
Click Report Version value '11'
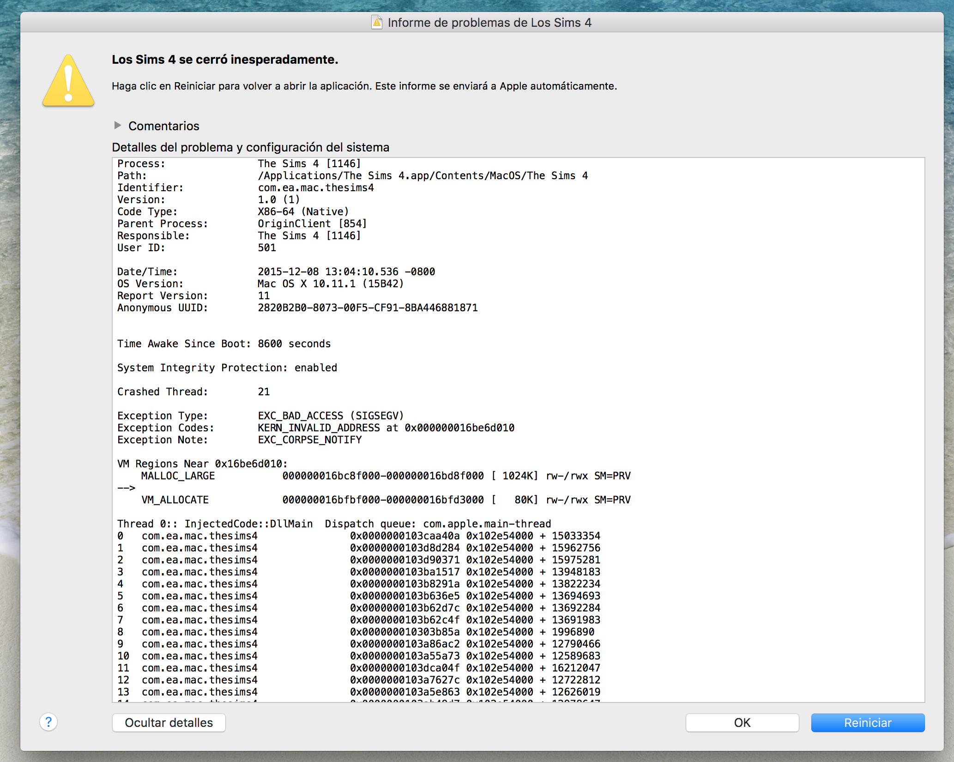[264, 296]
